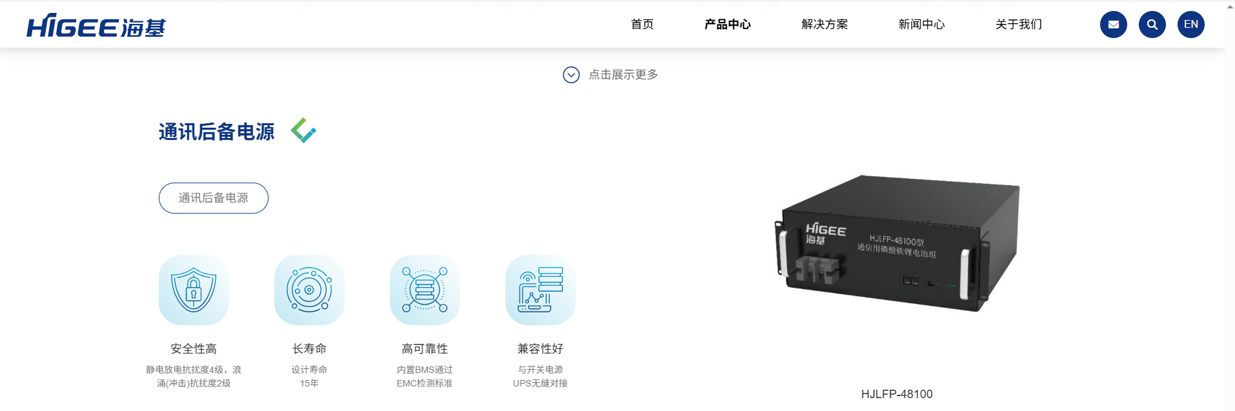Click the green diamond icon beside heading

tap(303, 130)
